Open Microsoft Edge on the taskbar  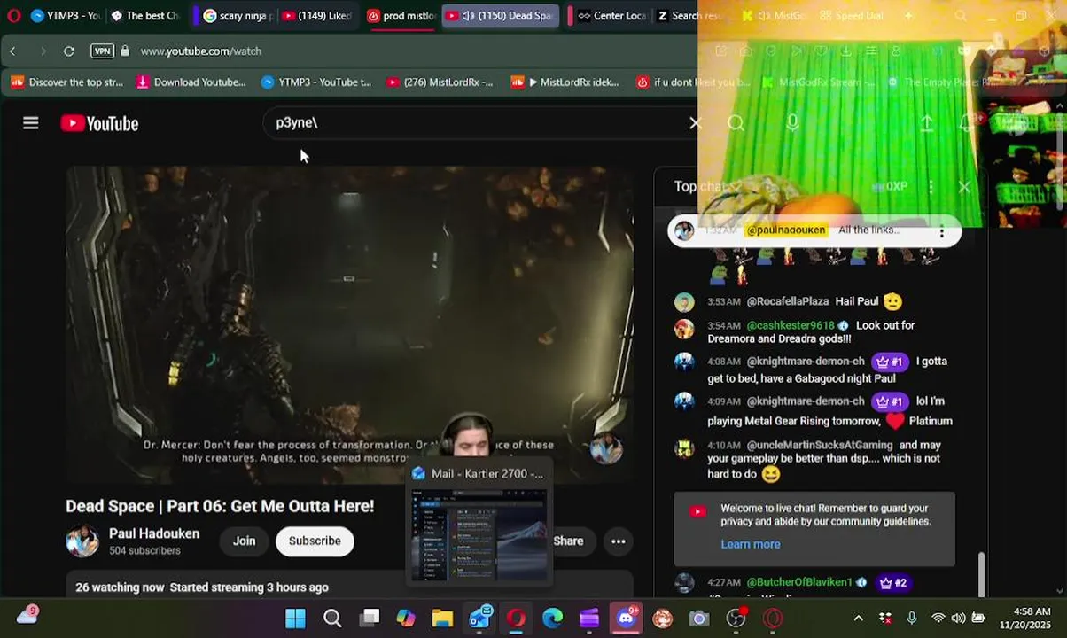[x=553, y=618]
